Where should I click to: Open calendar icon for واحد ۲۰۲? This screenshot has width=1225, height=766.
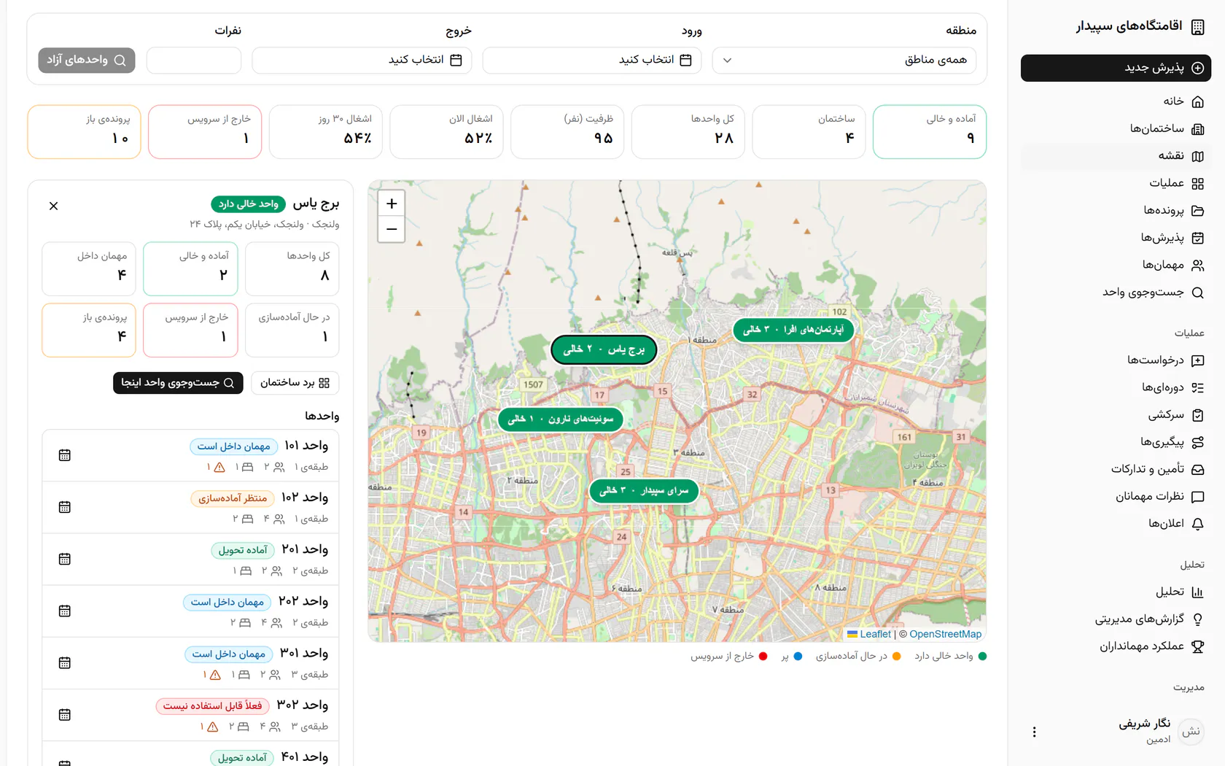(x=64, y=611)
